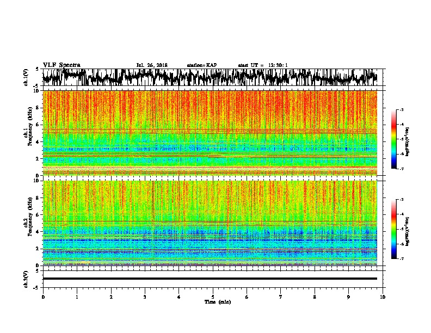431x333 pixels.
Task: Click the time axis tick label "9"
Action: coord(348,297)
